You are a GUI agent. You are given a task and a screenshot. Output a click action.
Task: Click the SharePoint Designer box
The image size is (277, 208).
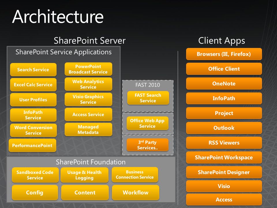[x=224, y=172]
